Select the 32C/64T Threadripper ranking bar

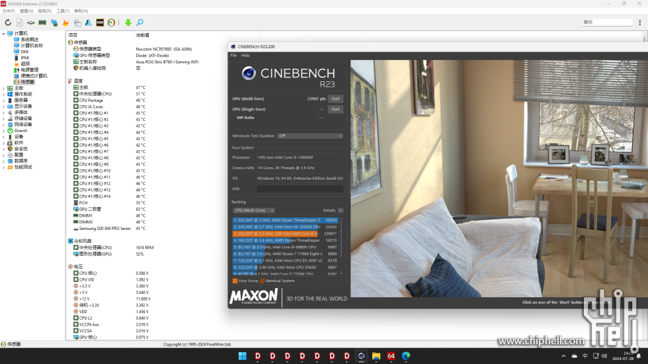click(285, 221)
